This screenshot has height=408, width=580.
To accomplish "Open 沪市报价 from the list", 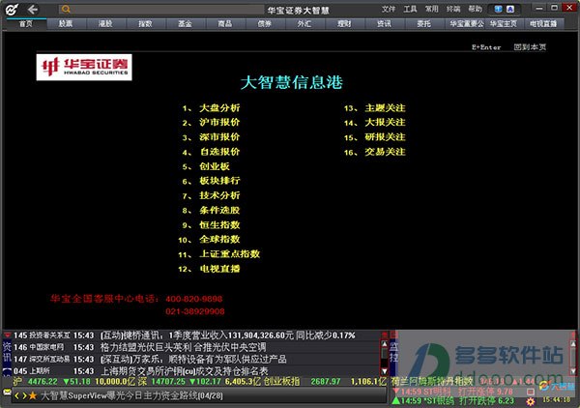I will coord(219,123).
